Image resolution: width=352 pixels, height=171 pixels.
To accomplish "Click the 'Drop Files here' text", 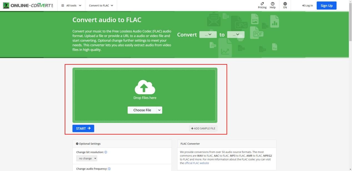I will [145, 98].
